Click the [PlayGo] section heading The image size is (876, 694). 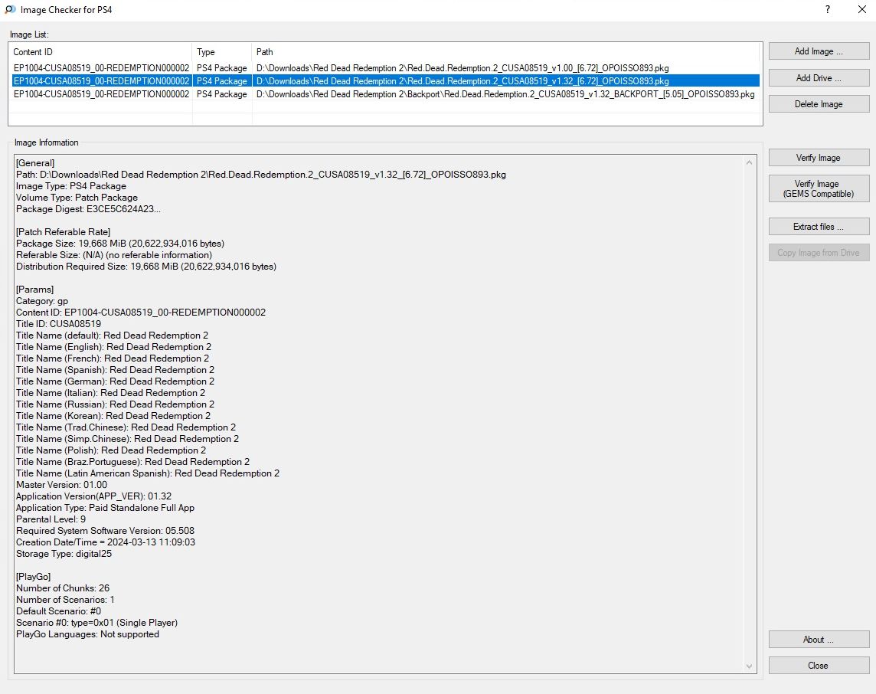pyautogui.click(x=34, y=577)
